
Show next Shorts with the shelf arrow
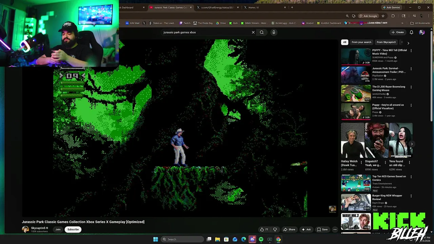click(412, 144)
